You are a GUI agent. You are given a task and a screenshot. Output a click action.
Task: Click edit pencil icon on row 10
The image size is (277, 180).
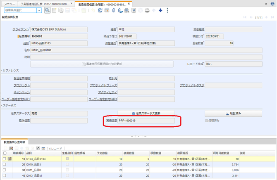(10, 159)
